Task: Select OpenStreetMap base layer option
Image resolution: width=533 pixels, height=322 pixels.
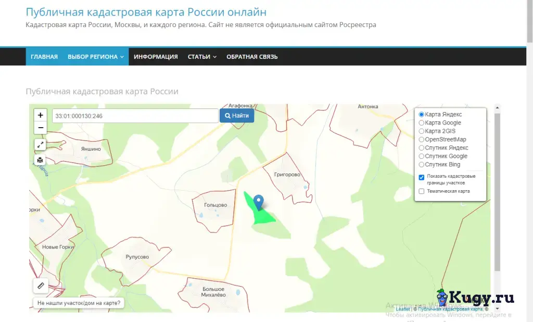Action: (x=422, y=139)
